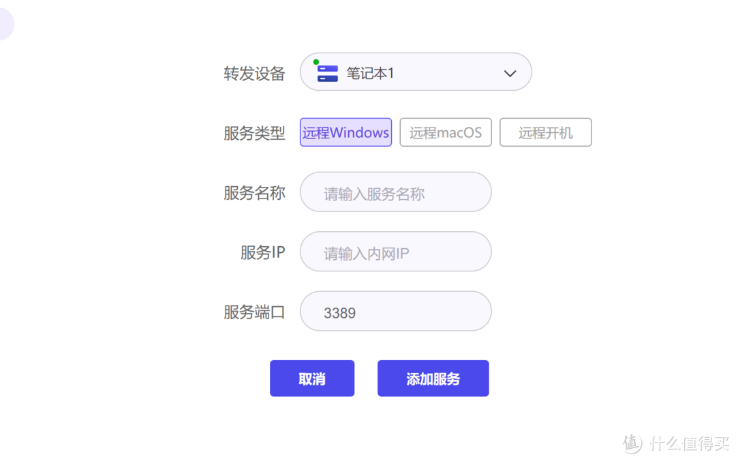Click inside the 服务名称 name input
Screen dimensions: 736x461
395,192
